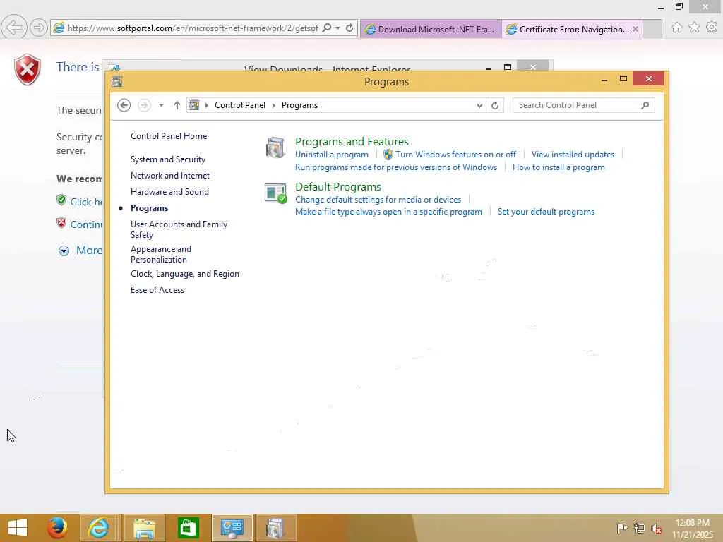Click the Internet Explorer address bar URL
The width and height of the screenshot is (723, 542).
click(x=193, y=28)
